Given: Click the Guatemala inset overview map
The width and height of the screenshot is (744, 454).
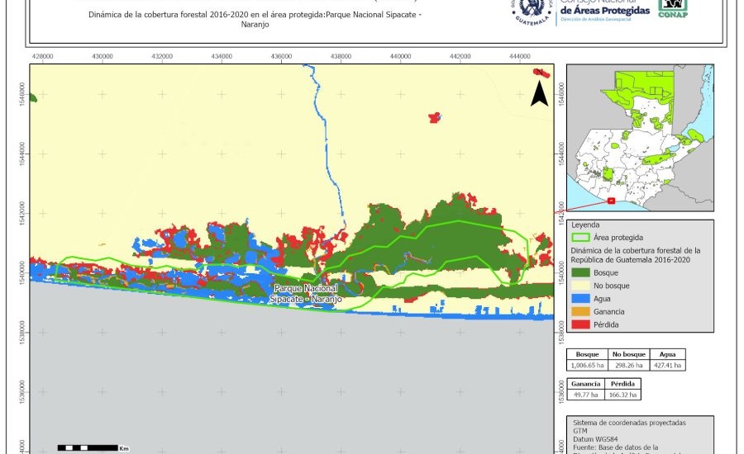Looking at the screenshot, I should [639, 139].
